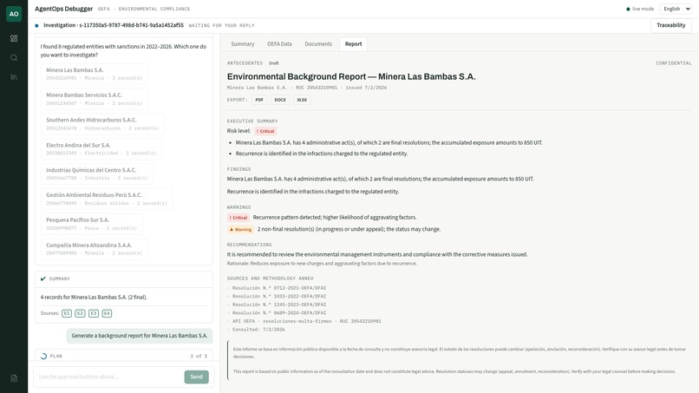Select Compañía Minera Altoandina S.A.A. card
Viewport: 699px width, 393px height.
[x=94, y=249]
